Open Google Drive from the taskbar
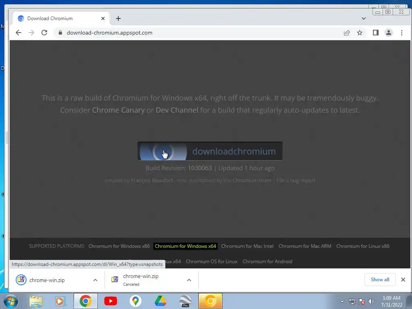Viewport: 412px width, 309px height. click(160, 301)
